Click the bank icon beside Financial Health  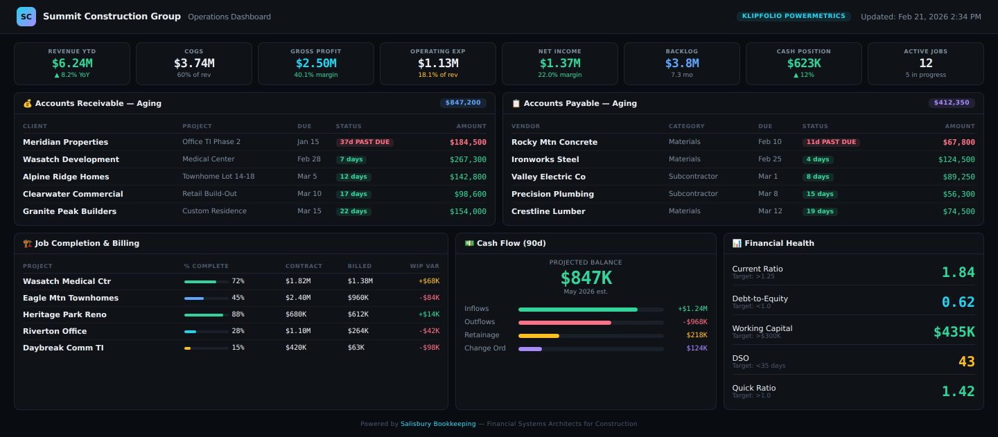pos(737,243)
